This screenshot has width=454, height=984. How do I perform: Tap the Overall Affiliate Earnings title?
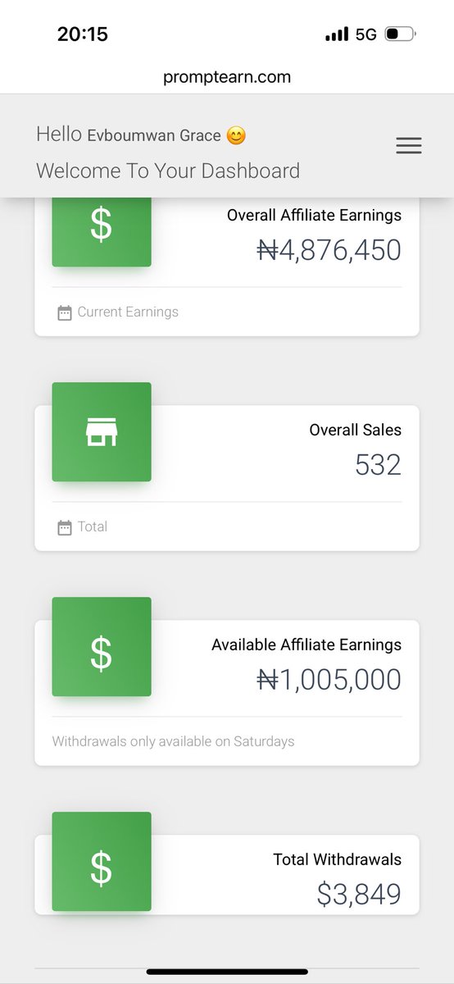click(x=314, y=216)
